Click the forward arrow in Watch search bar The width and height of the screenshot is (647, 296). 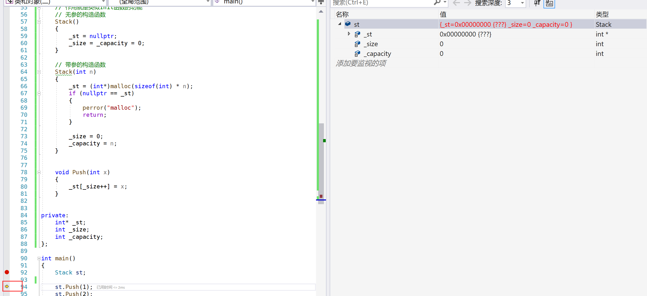467,3
